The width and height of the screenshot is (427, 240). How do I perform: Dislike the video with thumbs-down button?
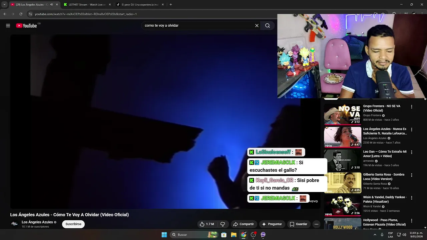223,224
